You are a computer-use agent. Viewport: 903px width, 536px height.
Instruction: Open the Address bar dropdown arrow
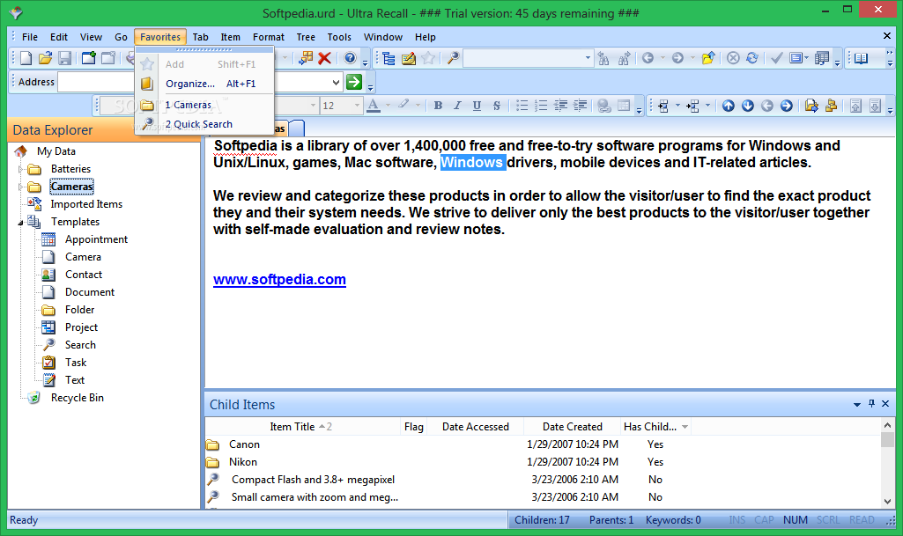point(336,82)
